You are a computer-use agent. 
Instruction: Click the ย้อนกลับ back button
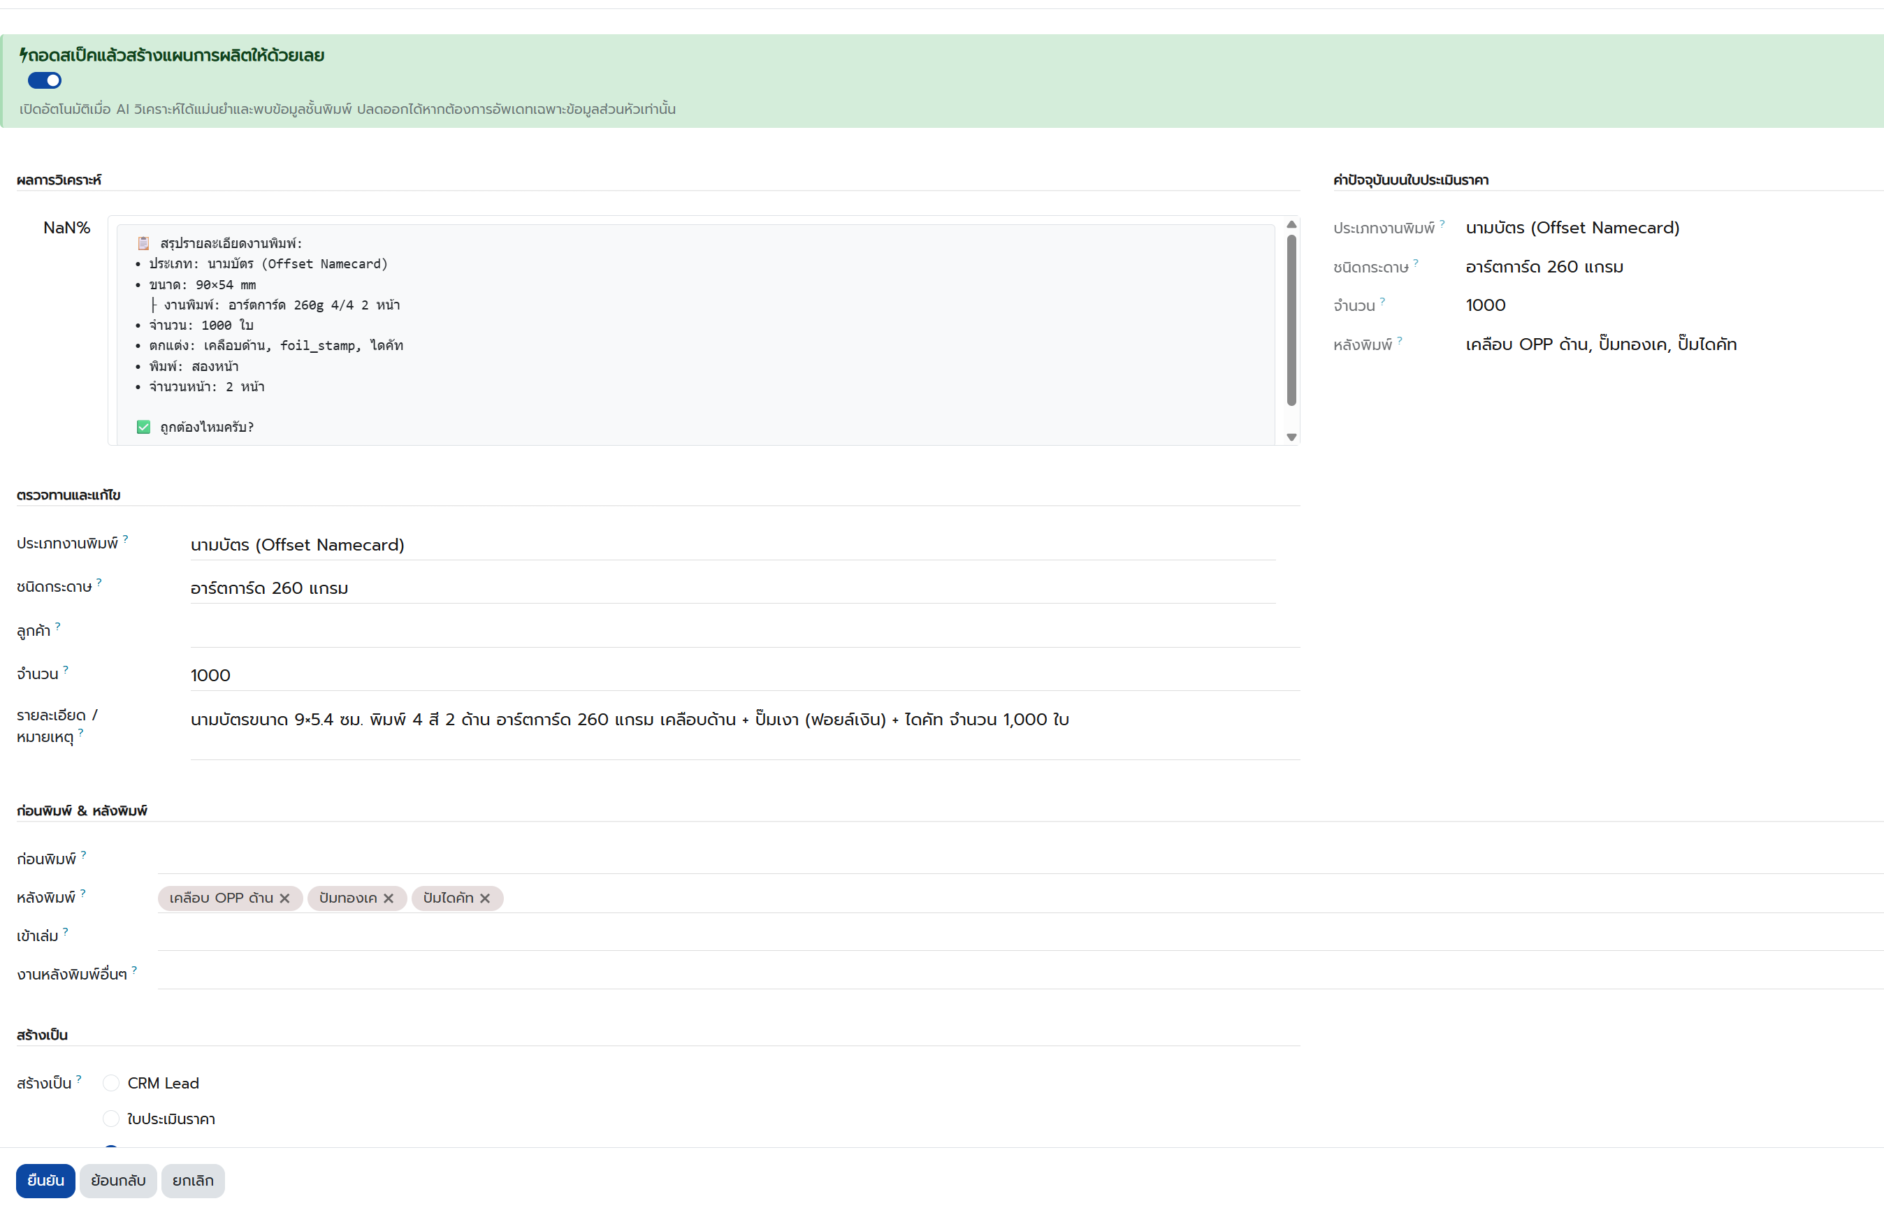coord(118,1180)
